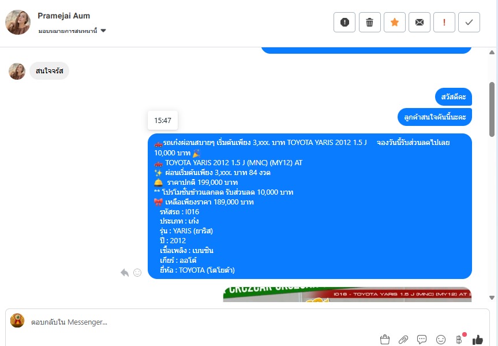Attach file with paperclip icon
The width and height of the screenshot is (498, 346).
[403, 340]
